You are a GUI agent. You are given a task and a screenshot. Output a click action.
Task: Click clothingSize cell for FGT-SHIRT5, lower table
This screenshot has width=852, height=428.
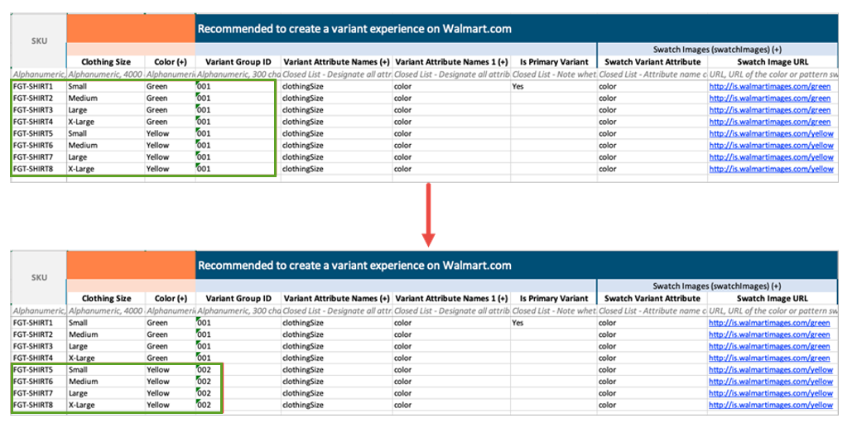336,370
